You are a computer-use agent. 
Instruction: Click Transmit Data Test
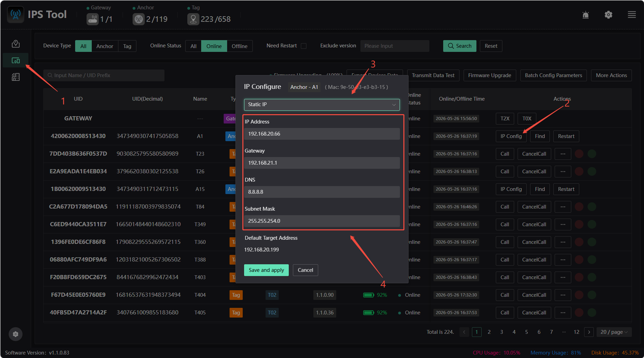point(433,75)
